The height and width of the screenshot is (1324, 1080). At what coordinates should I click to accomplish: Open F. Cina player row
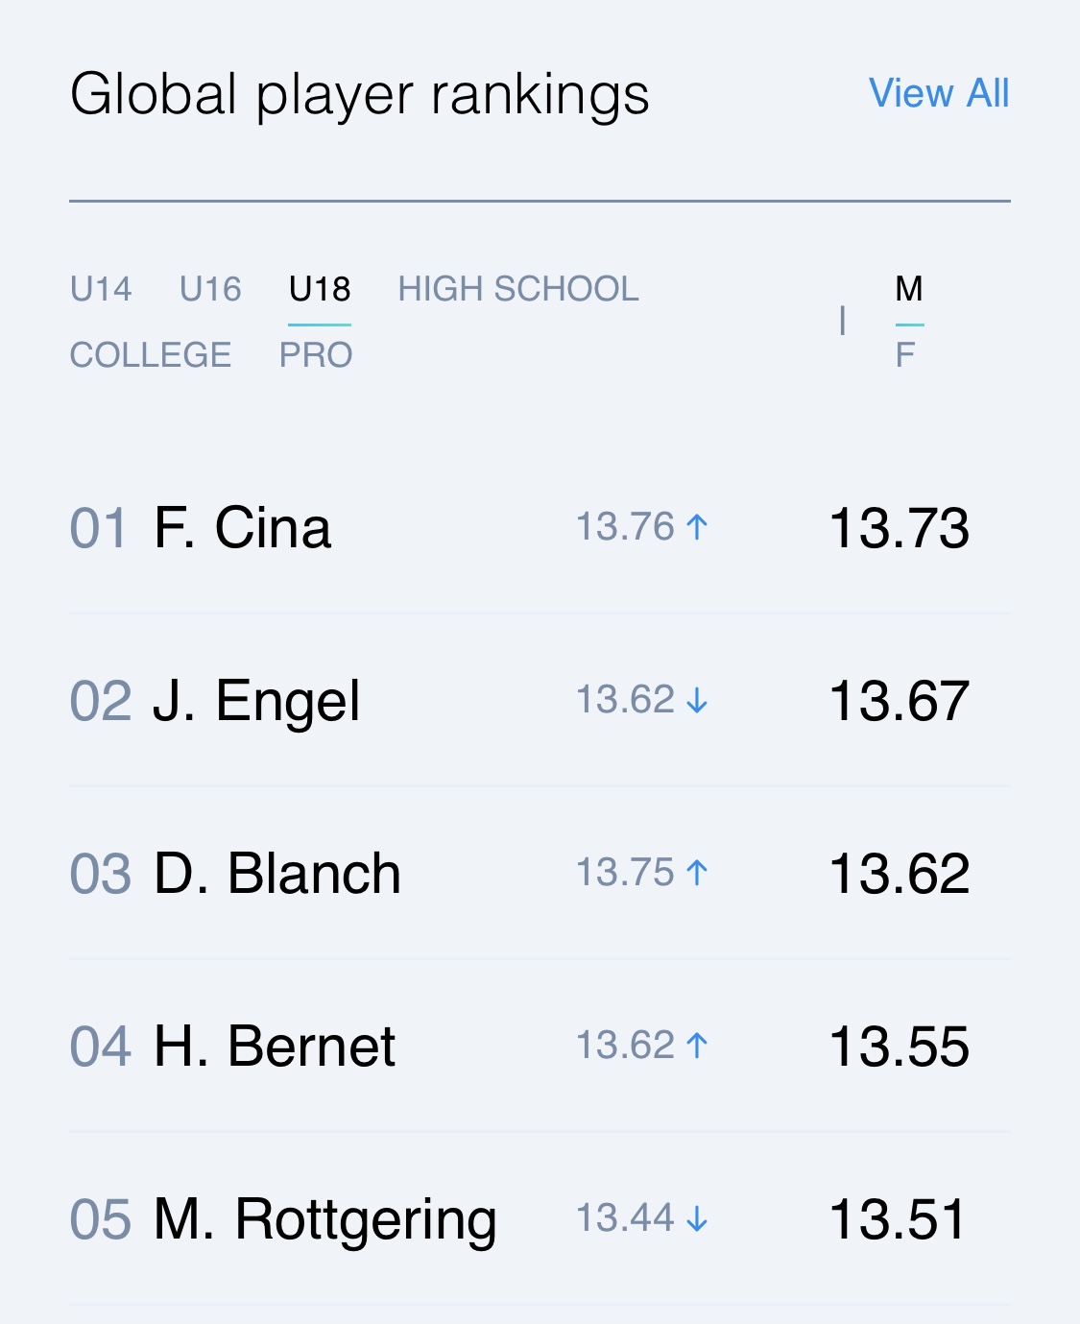pos(540,528)
